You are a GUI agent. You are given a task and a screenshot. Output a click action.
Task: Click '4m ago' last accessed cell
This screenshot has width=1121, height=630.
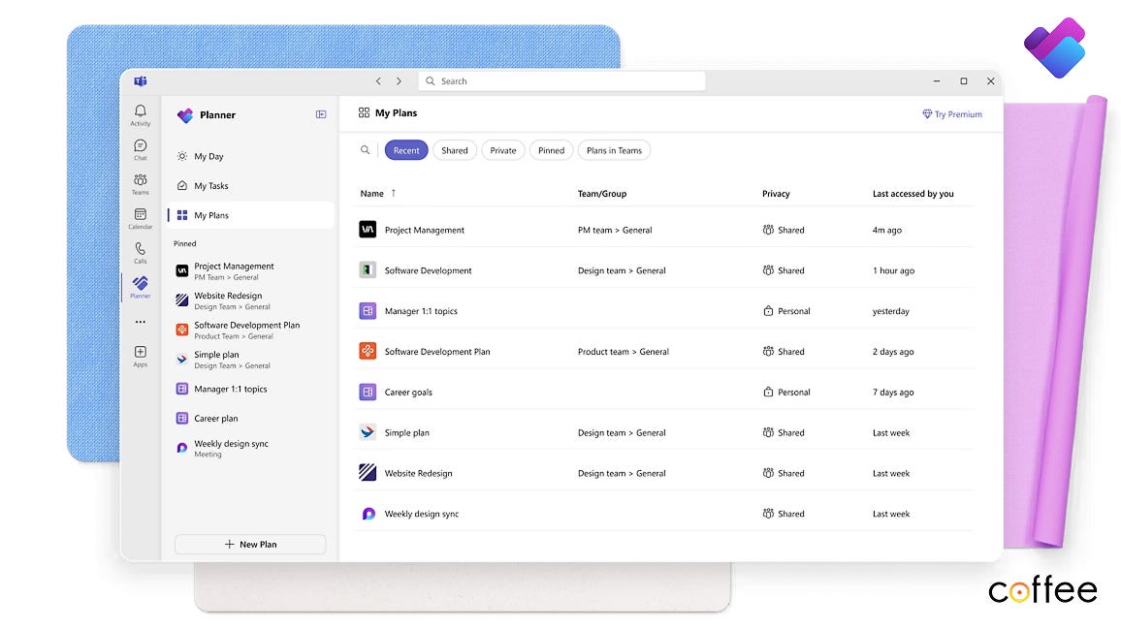(x=886, y=230)
